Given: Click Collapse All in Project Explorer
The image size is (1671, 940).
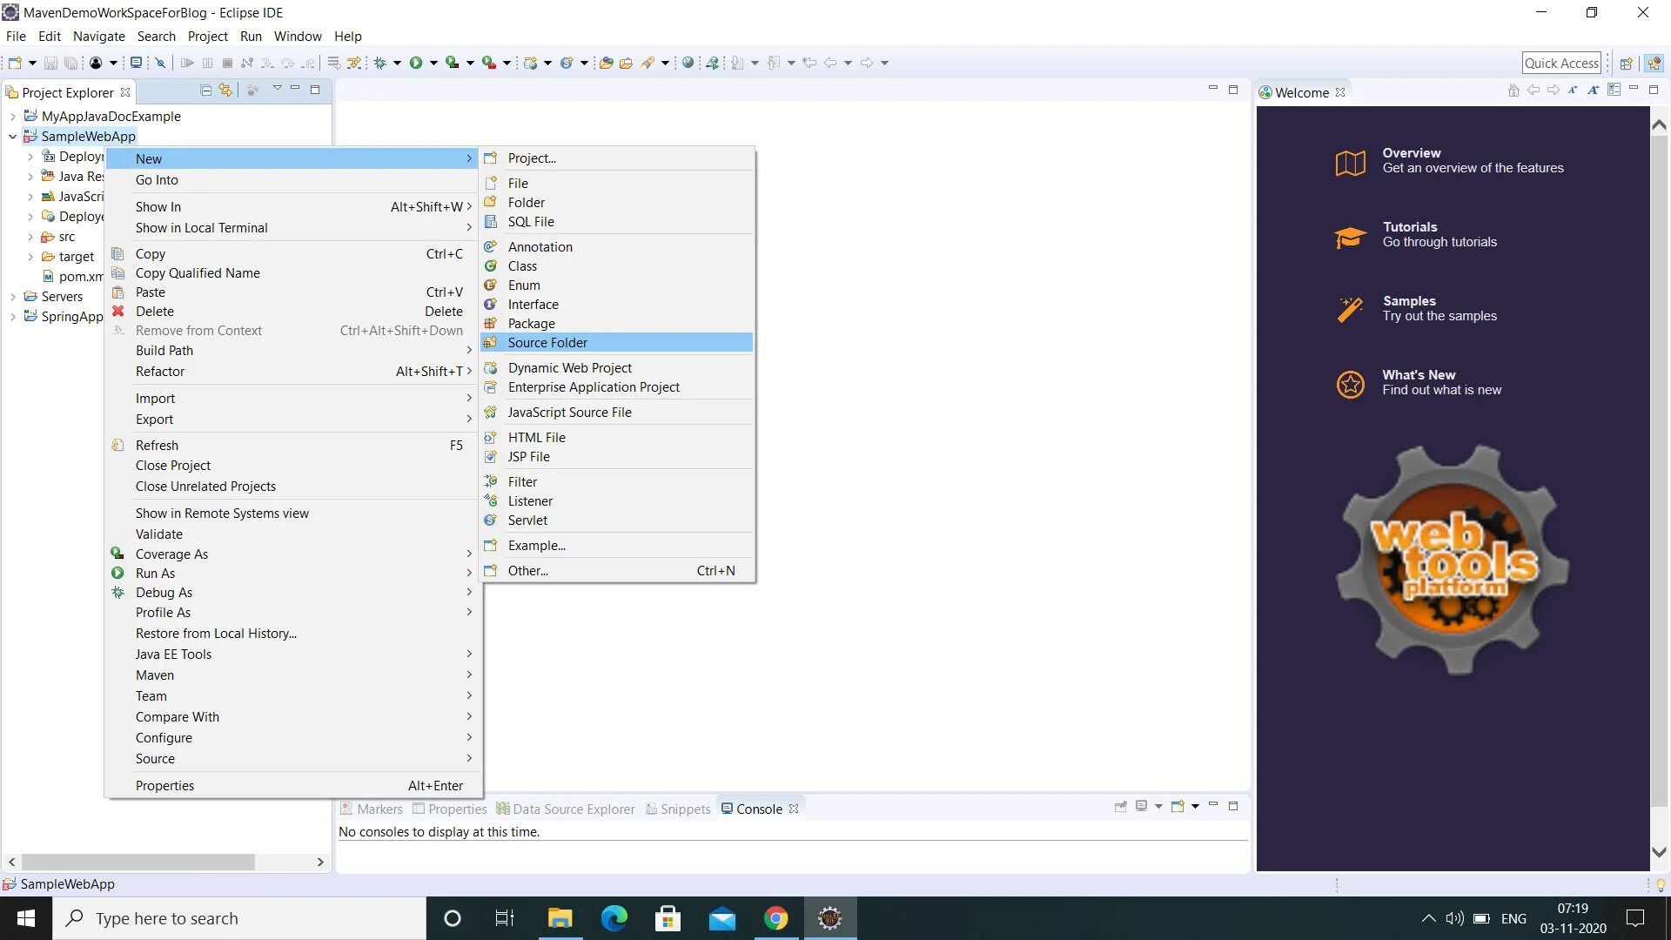Looking at the screenshot, I should click(x=206, y=90).
